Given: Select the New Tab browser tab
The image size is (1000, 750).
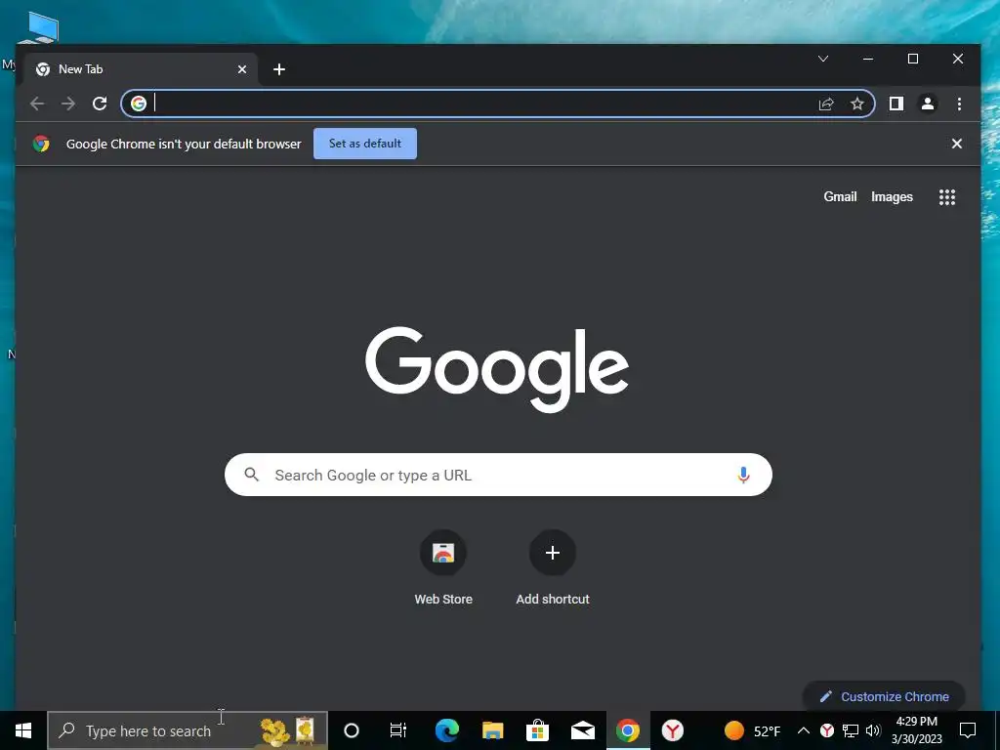Looking at the screenshot, I should click(x=141, y=69).
